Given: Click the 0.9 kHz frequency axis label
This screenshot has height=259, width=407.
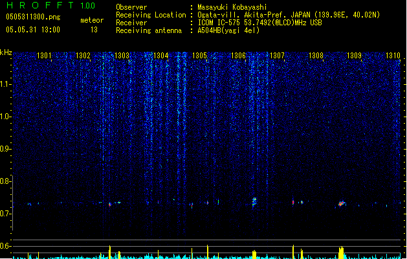Looking at the screenshot, I should [x=5, y=149].
